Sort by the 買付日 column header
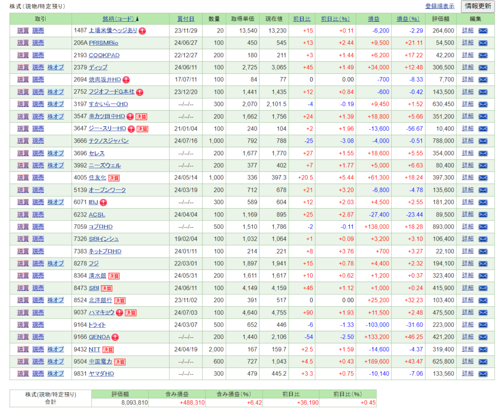Viewport: 497px width, 412px height. (x=185, y=19)
